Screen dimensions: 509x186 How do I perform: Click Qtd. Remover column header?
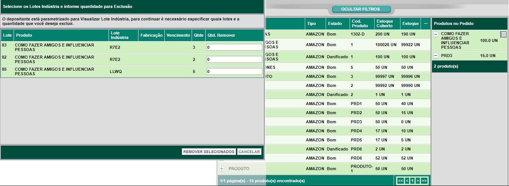[234, 35]
